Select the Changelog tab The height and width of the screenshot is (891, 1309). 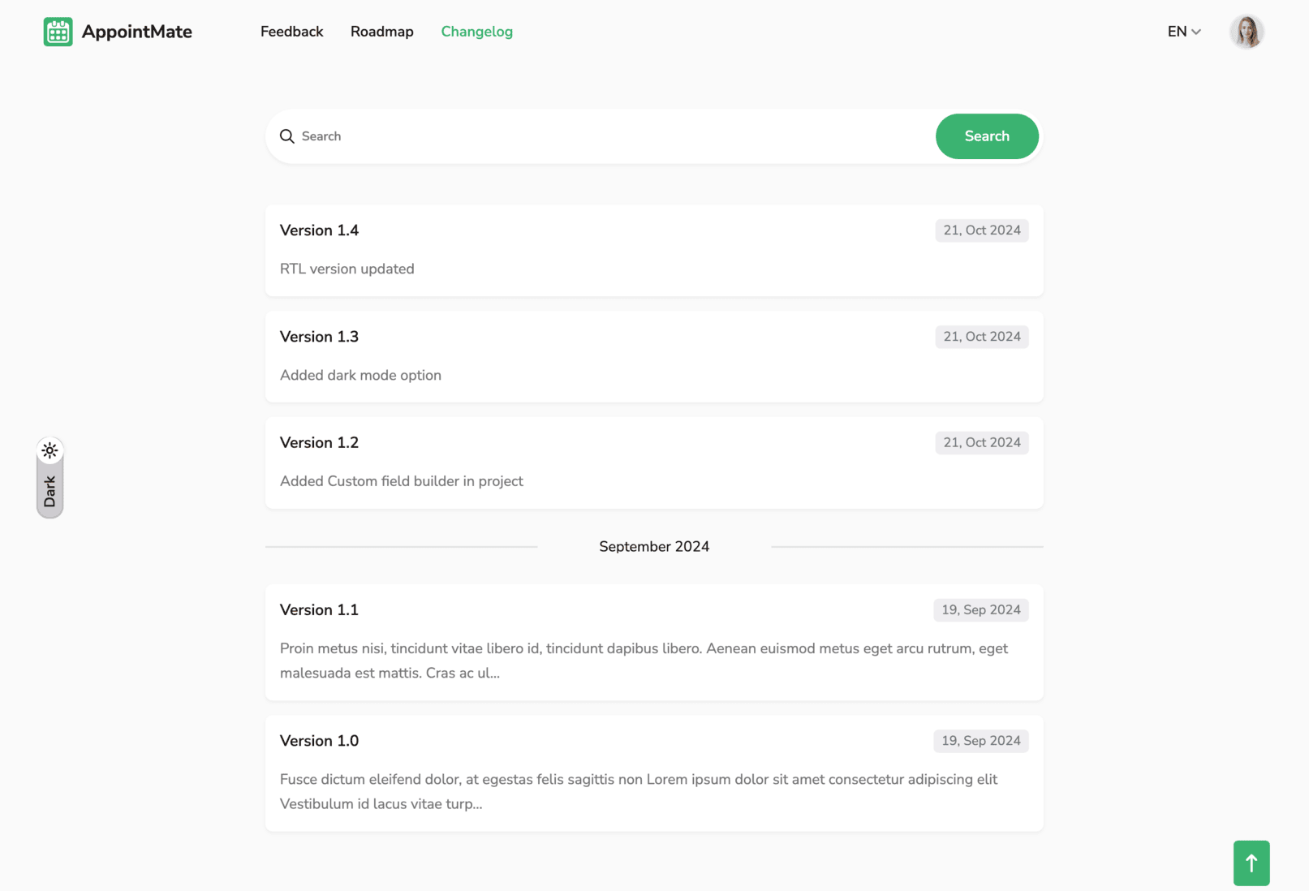tap(477, 32)
